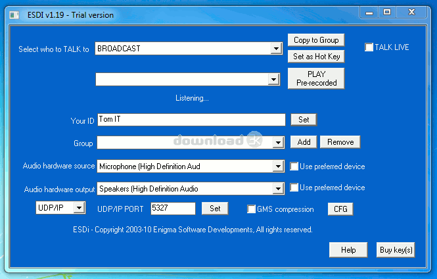Click the Add group button
Screen dimensions: 437x279
tap(304, 142)
